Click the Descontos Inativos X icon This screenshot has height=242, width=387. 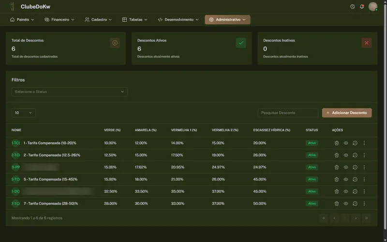click(x=367, y=43)
